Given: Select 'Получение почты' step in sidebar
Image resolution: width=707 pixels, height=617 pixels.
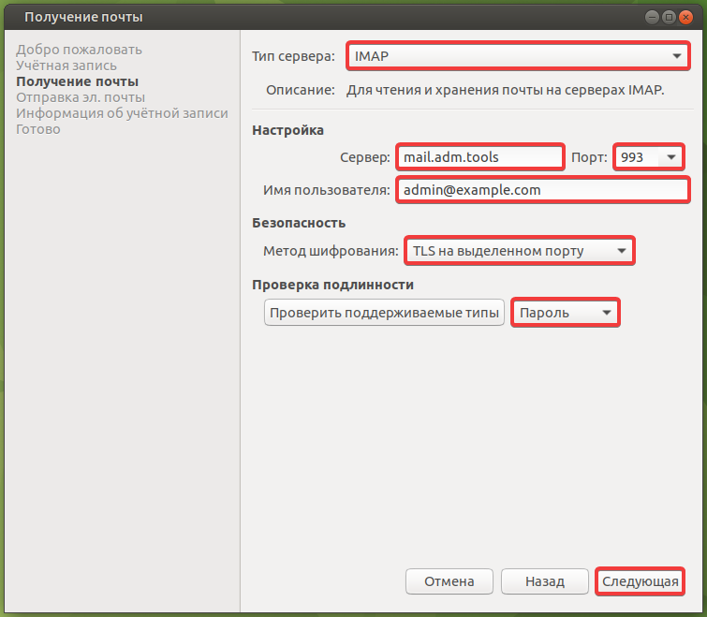Looking at the screenshot, I should click(77, 81).
